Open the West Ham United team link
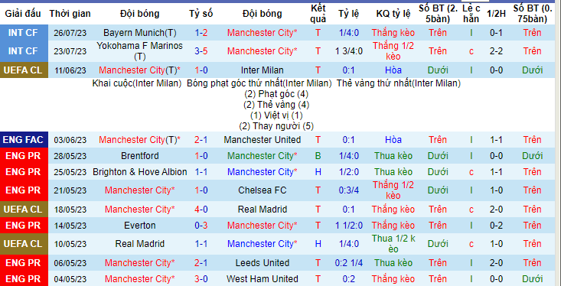This screenshot has height=286, width=561. pos(263,279)
